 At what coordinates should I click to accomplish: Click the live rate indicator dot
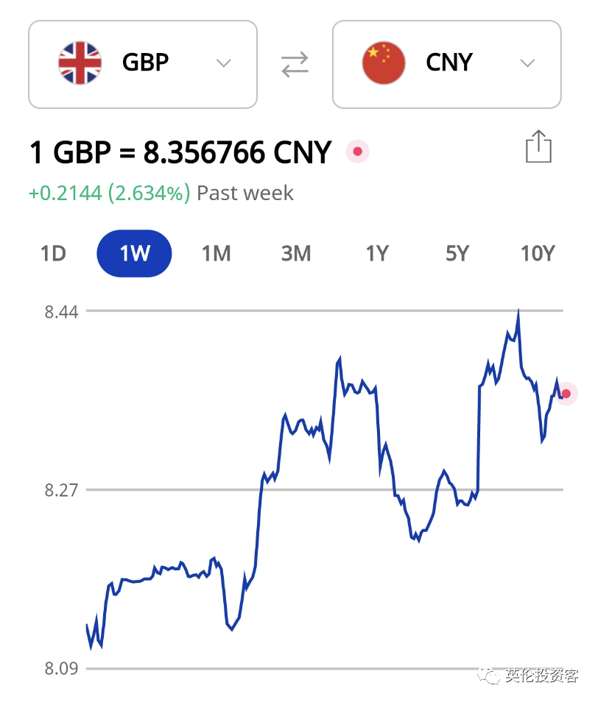pyautogui.click(x=357, y=152)
